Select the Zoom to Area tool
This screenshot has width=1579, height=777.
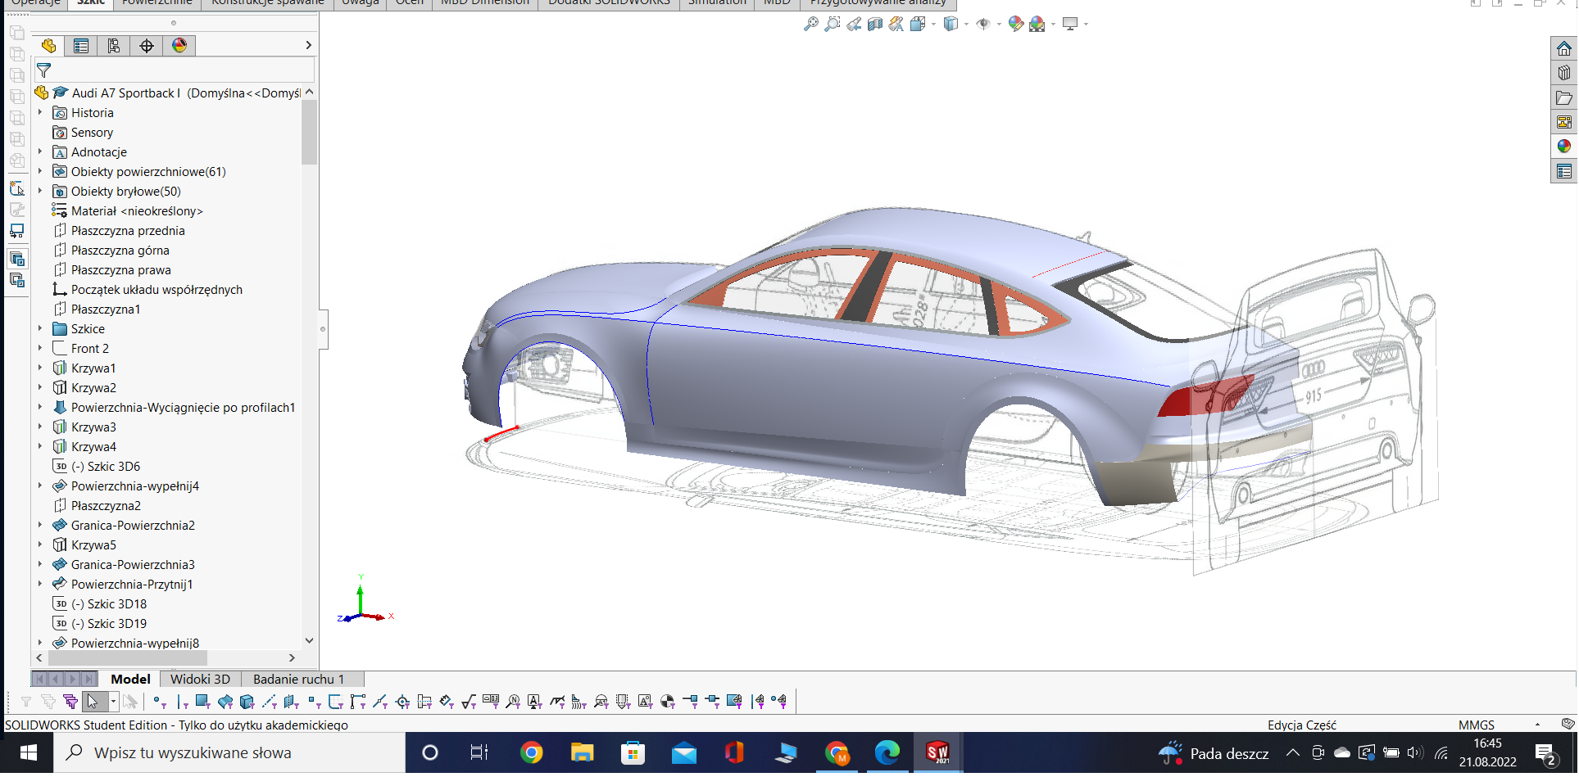tap(832, 24)
